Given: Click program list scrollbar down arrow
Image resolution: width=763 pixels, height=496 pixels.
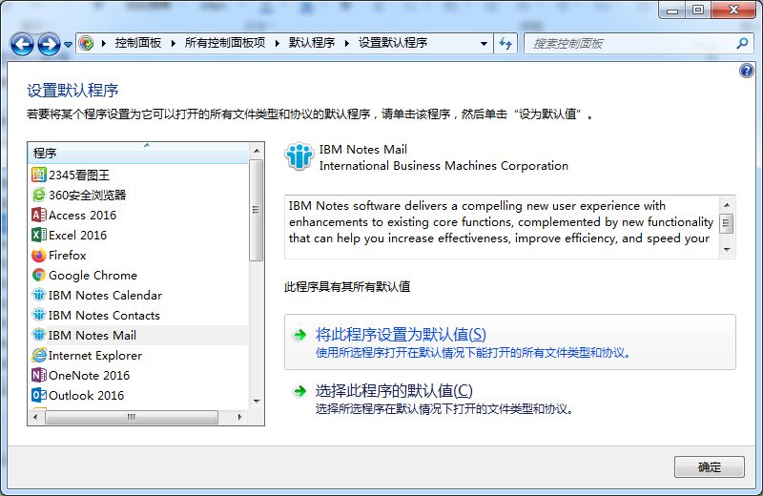Looking at the screenshot, I should pos(257,402).
